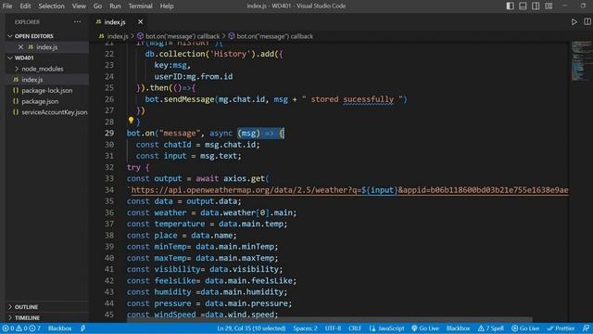
Task: Click right Blackbox status bar item
Action: pos(458,328)
